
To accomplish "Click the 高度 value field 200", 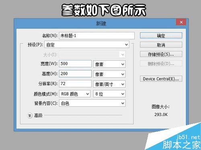I will pyautogui.click(x=75, y=74).
